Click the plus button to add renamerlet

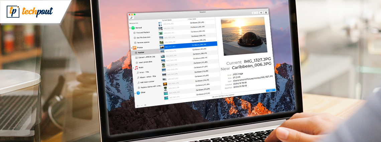[138, 105]
